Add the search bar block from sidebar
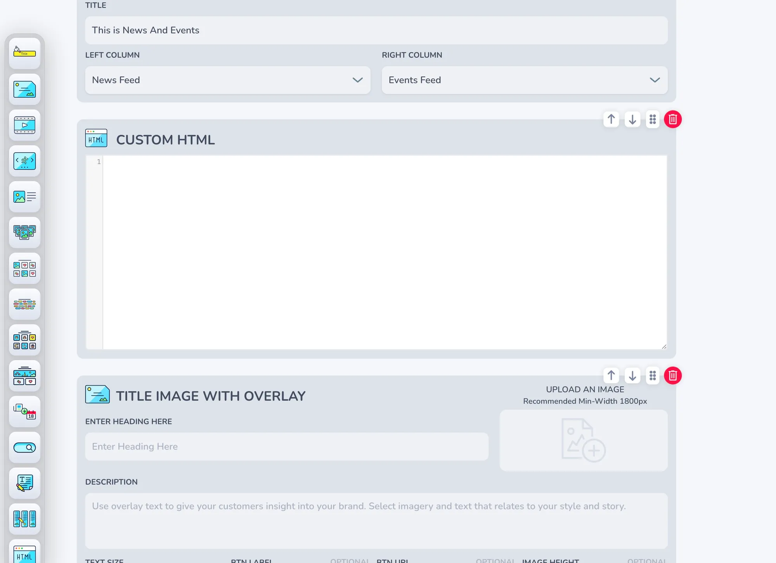This screenshot has width=776, height=563. (24, 448)
